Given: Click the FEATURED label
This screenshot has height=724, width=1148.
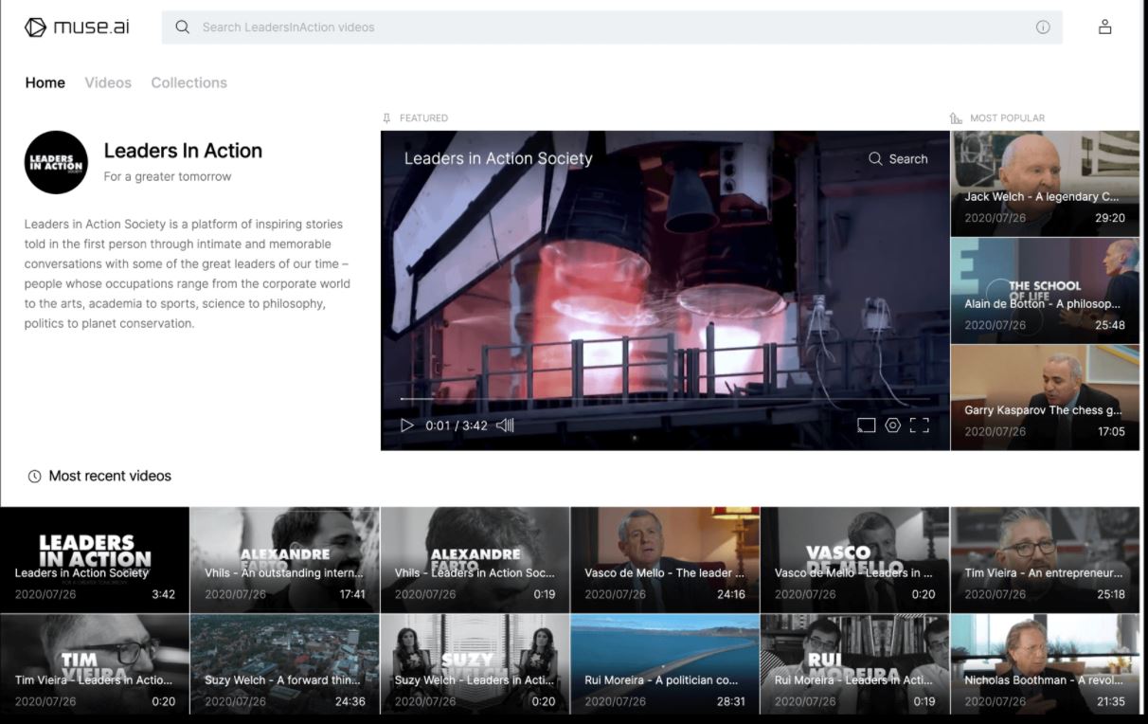Looking at the screenshot, I should (423, 118).
